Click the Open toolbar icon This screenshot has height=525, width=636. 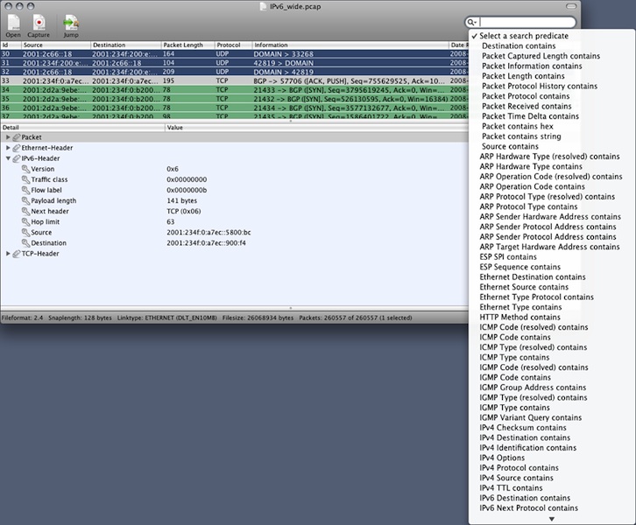pyautogui.click(x=13, y=22)
